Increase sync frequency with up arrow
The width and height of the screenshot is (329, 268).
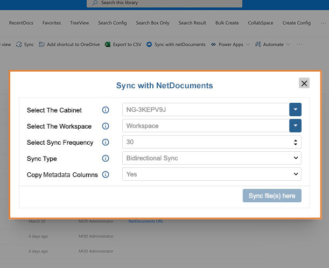point(296,140)
